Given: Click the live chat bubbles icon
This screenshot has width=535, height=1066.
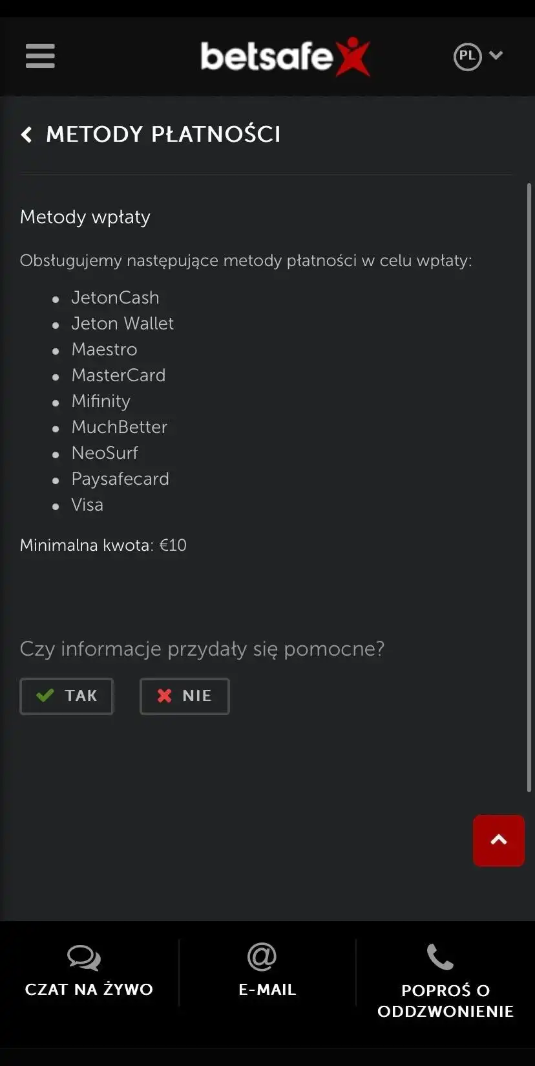Looking at the screenshot, I should tap(84, 957).
